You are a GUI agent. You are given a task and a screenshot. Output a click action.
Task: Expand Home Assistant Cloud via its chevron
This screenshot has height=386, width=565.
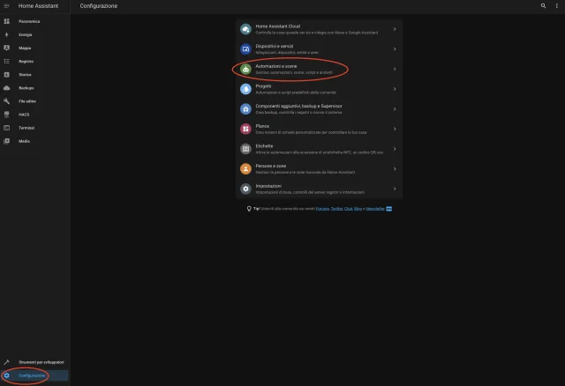coord(395,29)
